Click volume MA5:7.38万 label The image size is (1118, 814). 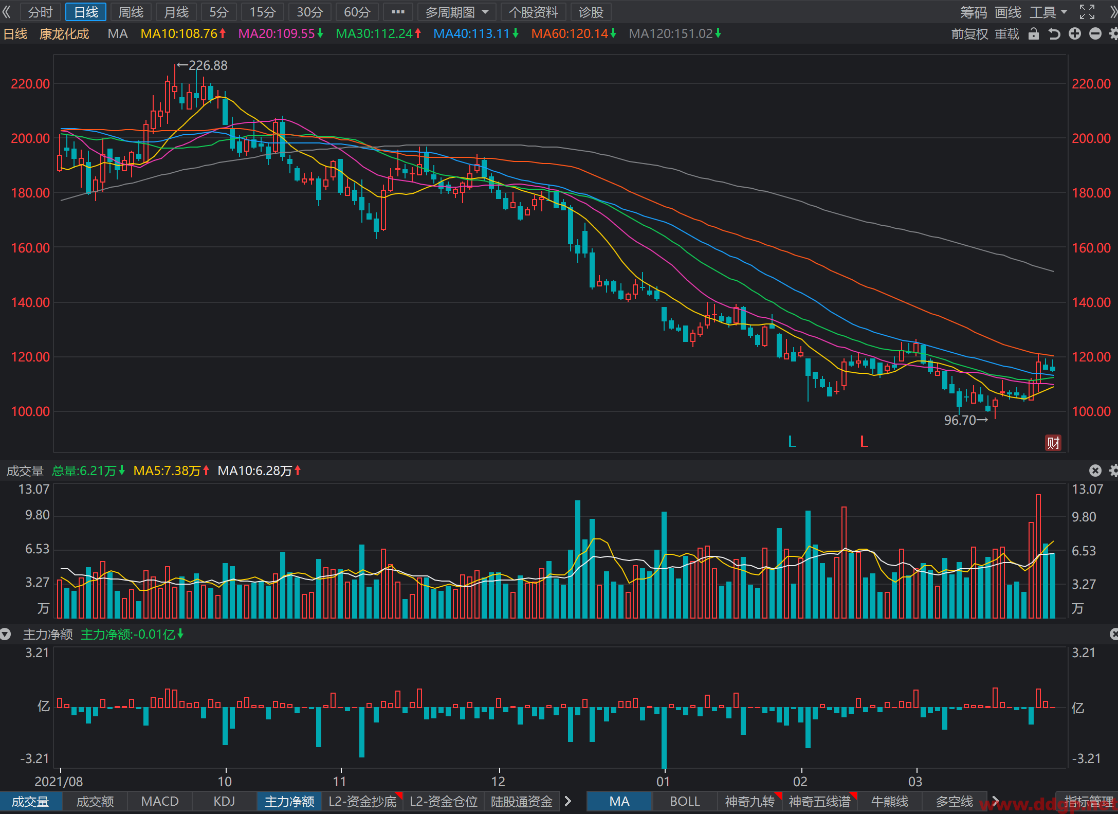(171, 471)
